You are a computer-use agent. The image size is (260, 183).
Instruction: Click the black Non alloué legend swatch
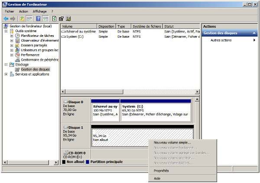(x=64, y=162)
